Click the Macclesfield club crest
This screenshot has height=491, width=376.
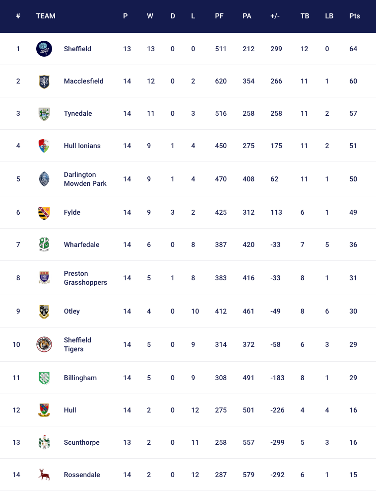click(x=44, y=81)
